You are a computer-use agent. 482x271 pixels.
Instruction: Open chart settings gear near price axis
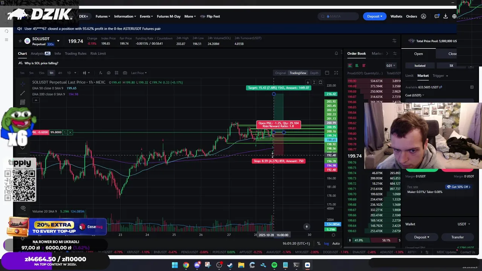click(333, 235)
